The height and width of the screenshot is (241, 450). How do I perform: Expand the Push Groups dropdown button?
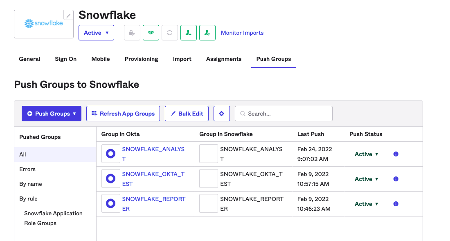[x=51, y=113]
